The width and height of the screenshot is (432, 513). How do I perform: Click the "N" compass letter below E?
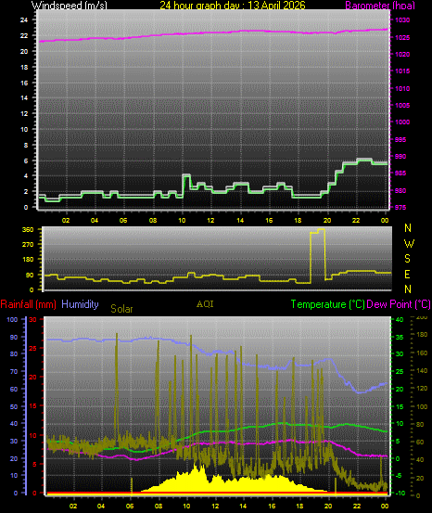(408, 289)
